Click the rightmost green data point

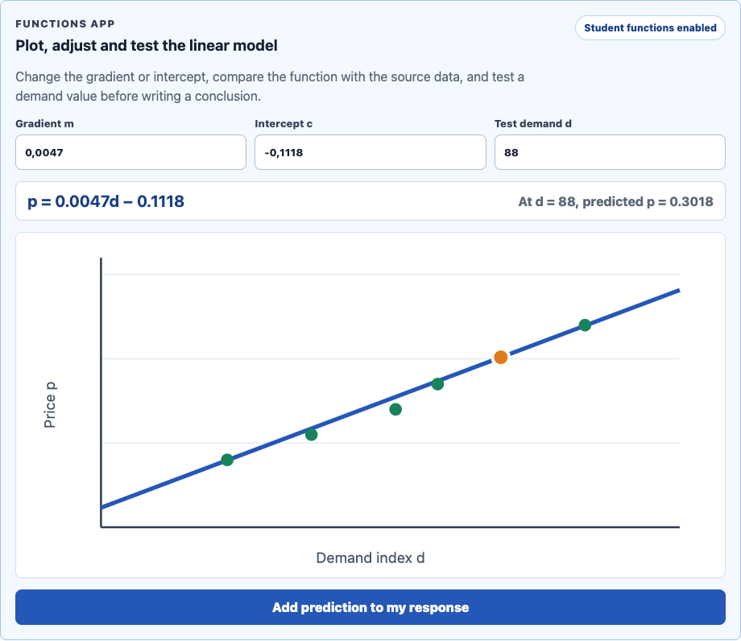click(585, 325)
